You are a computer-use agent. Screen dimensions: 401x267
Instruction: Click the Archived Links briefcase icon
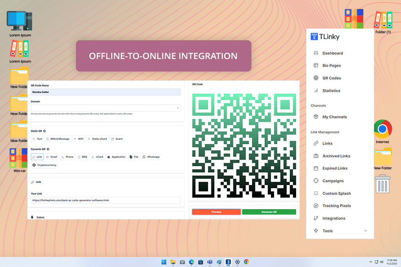316,156
